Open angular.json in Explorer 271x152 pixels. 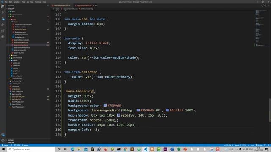(16, 89)
